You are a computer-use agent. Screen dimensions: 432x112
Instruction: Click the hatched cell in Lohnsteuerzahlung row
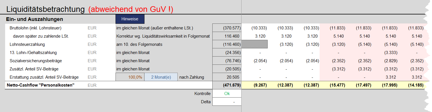pos(255,44)
